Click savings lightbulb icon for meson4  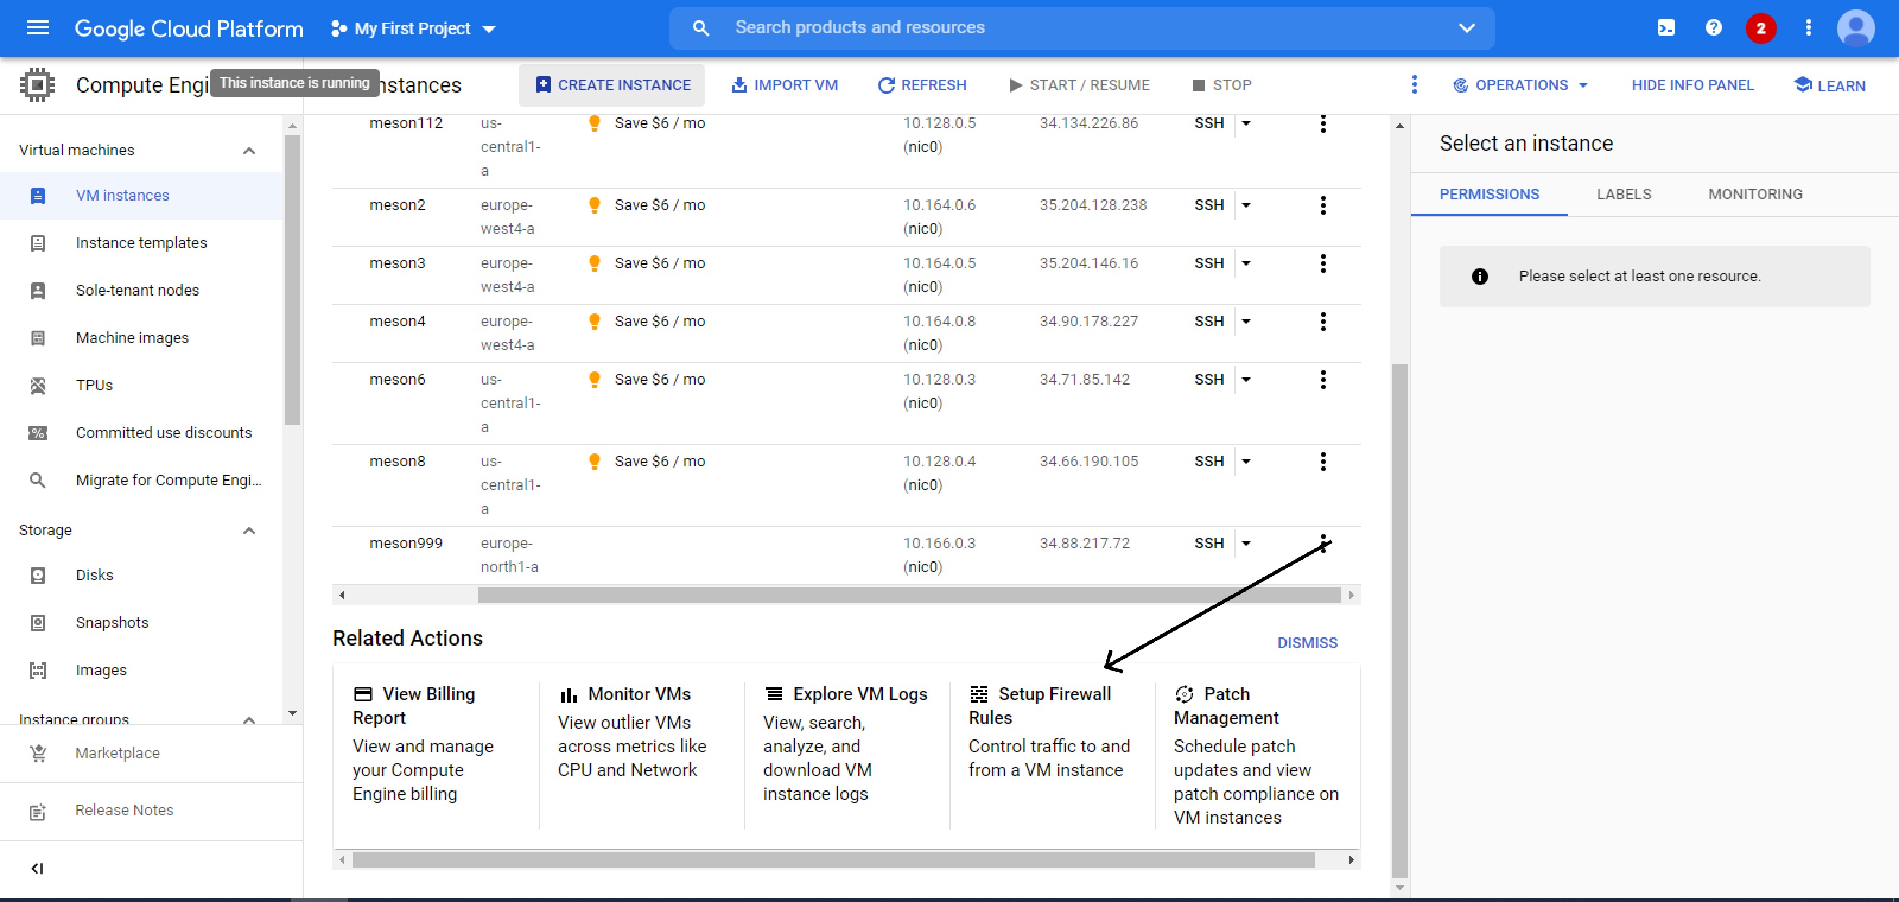[594, 321]
